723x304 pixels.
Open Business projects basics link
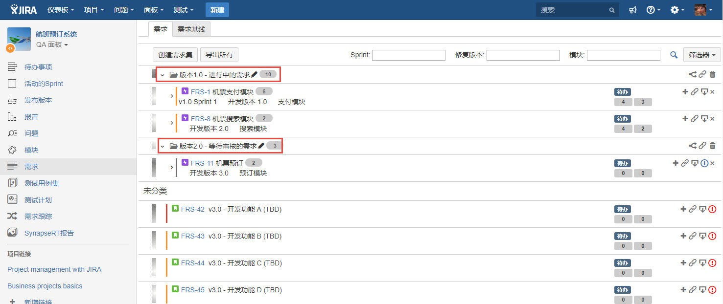click(45, 286)
